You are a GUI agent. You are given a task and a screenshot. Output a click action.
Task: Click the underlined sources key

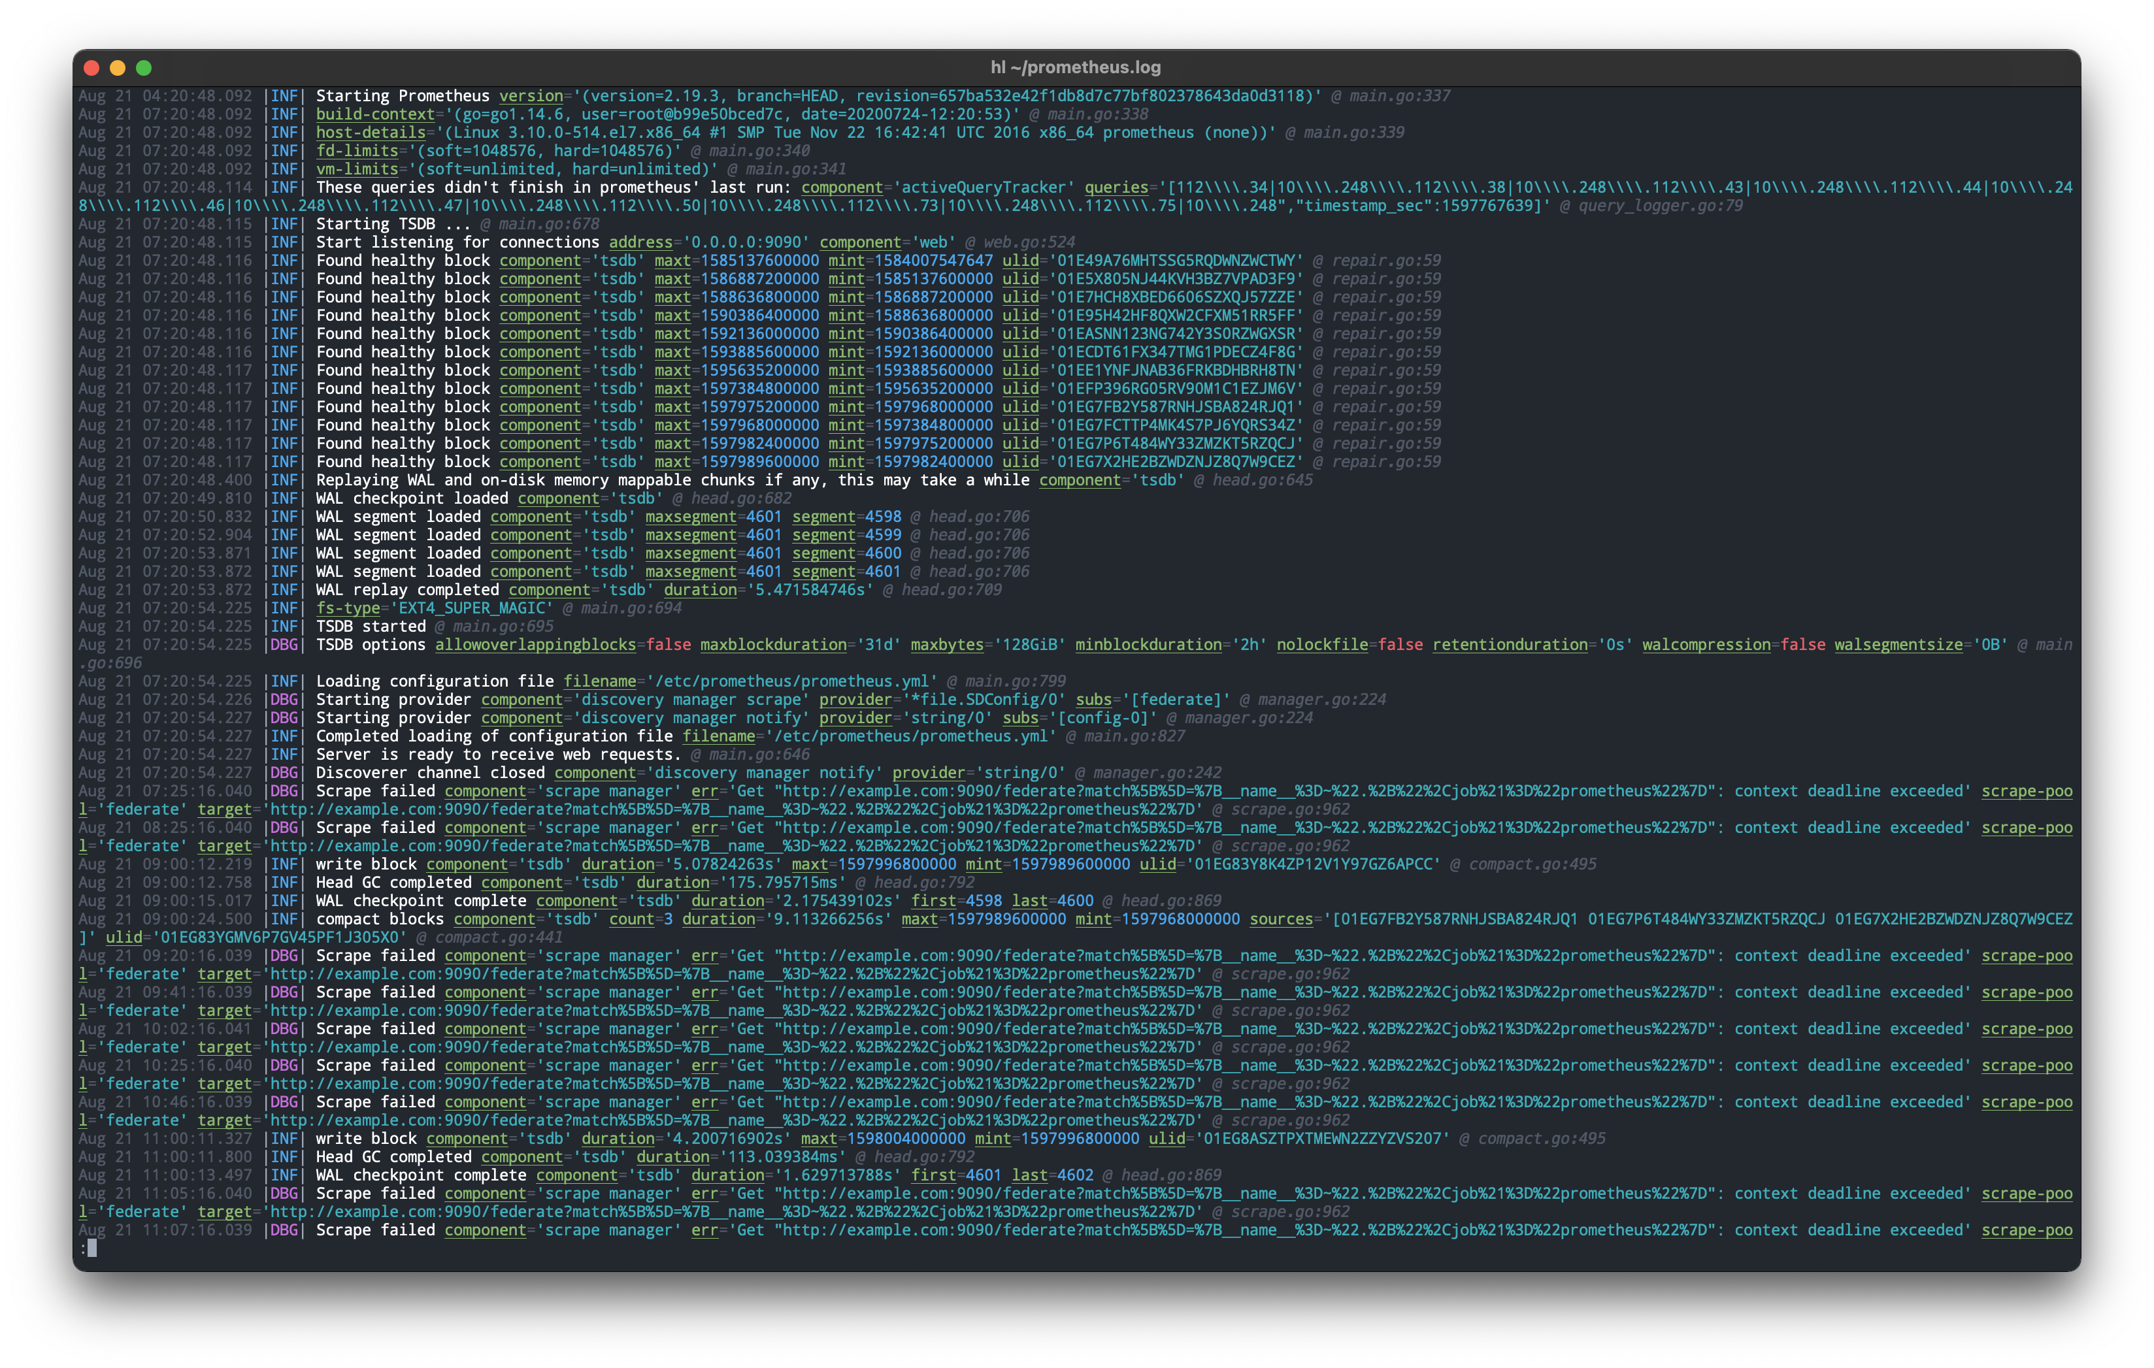[x=1281, y=919]
